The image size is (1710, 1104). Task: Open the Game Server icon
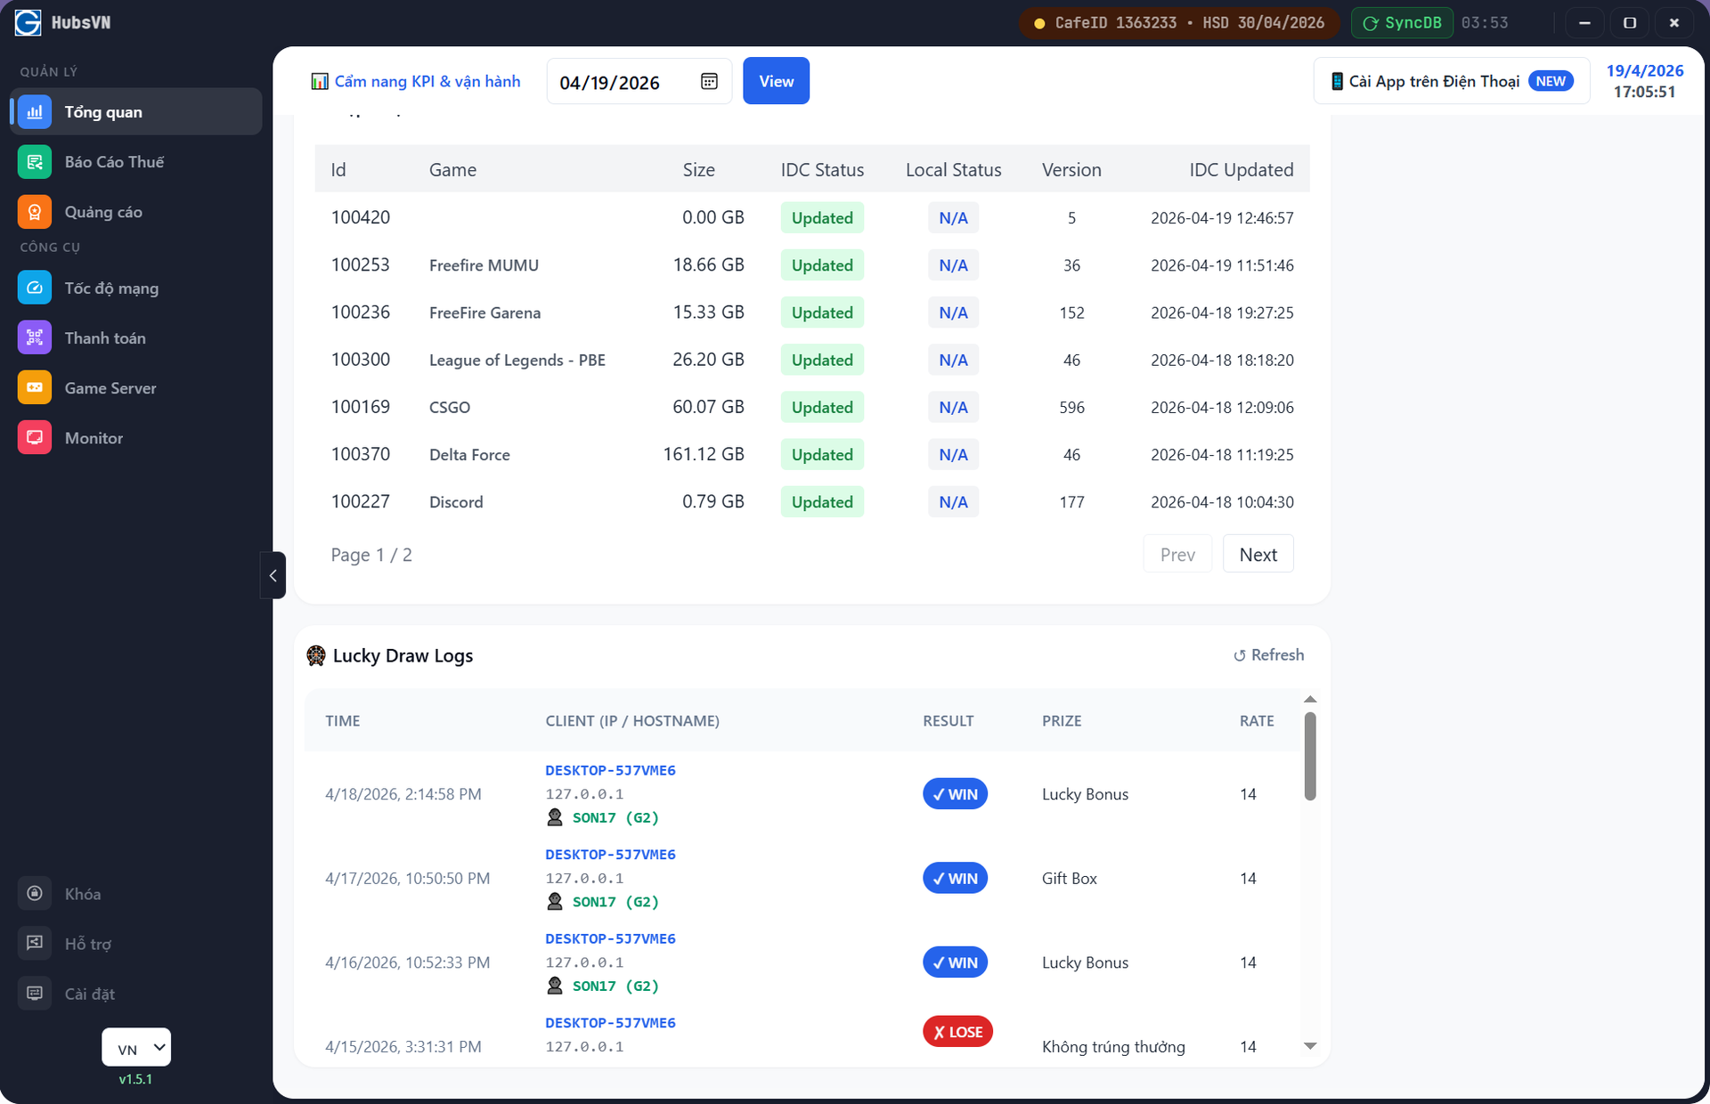35,388
